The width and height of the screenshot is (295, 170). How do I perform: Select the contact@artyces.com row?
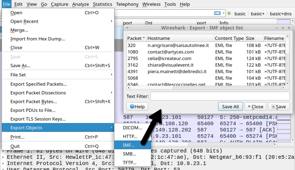[206, 52]
